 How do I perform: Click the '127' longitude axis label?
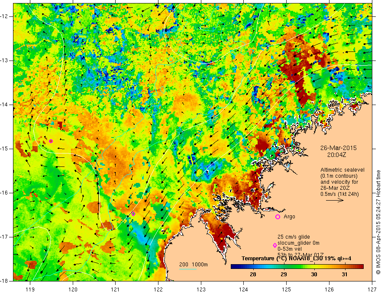372,289
